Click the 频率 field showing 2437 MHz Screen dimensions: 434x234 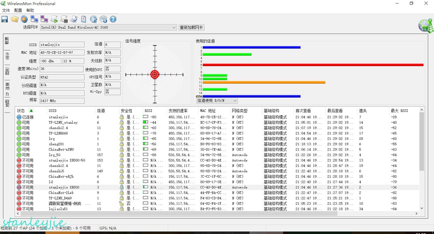click(62, 101)
